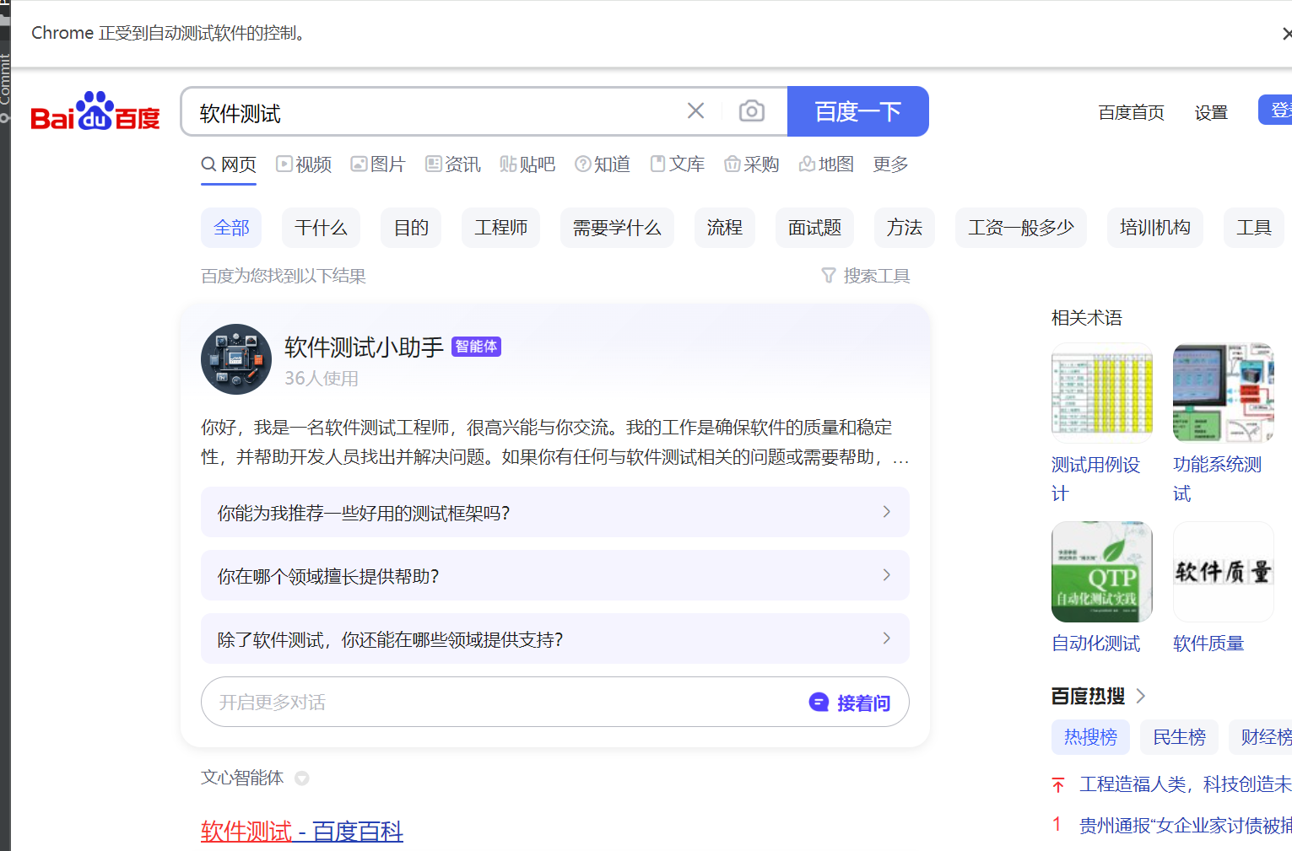The image size is (1292, 851).
Task: Select the 工资一般多少 filter chip
Action: [x=1020, y=228]
